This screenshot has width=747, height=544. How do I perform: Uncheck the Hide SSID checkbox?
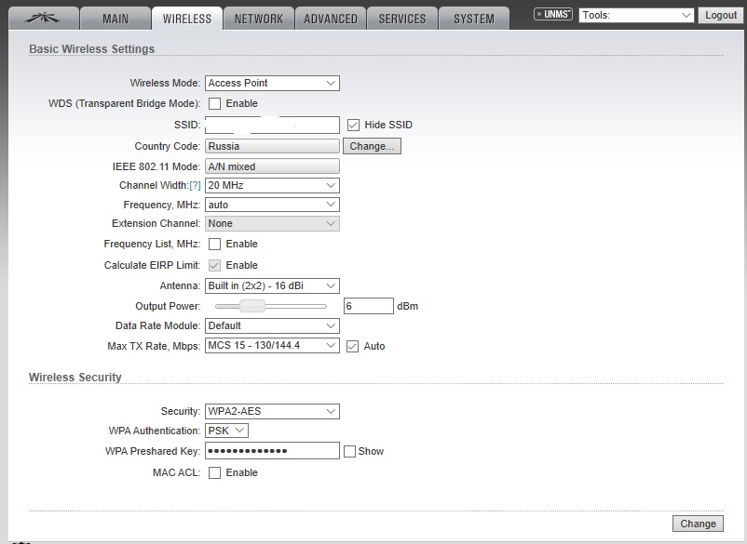(353, 125)
